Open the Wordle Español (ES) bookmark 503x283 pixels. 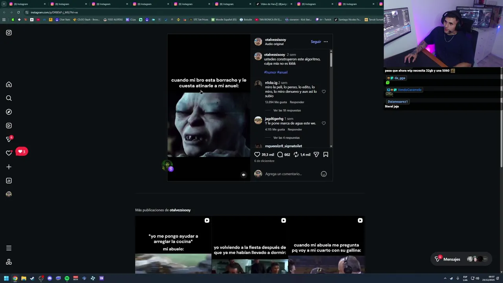[x=224, y=20]
